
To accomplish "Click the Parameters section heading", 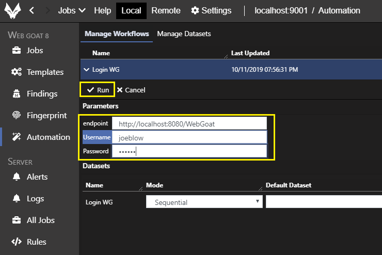I will (100, 106).
